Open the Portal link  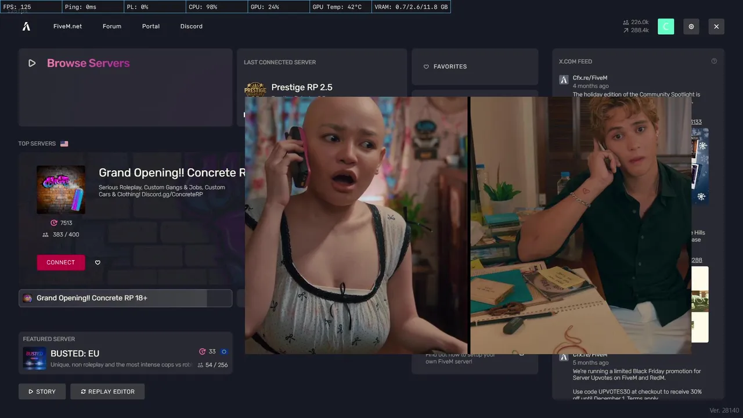[151, 26]
